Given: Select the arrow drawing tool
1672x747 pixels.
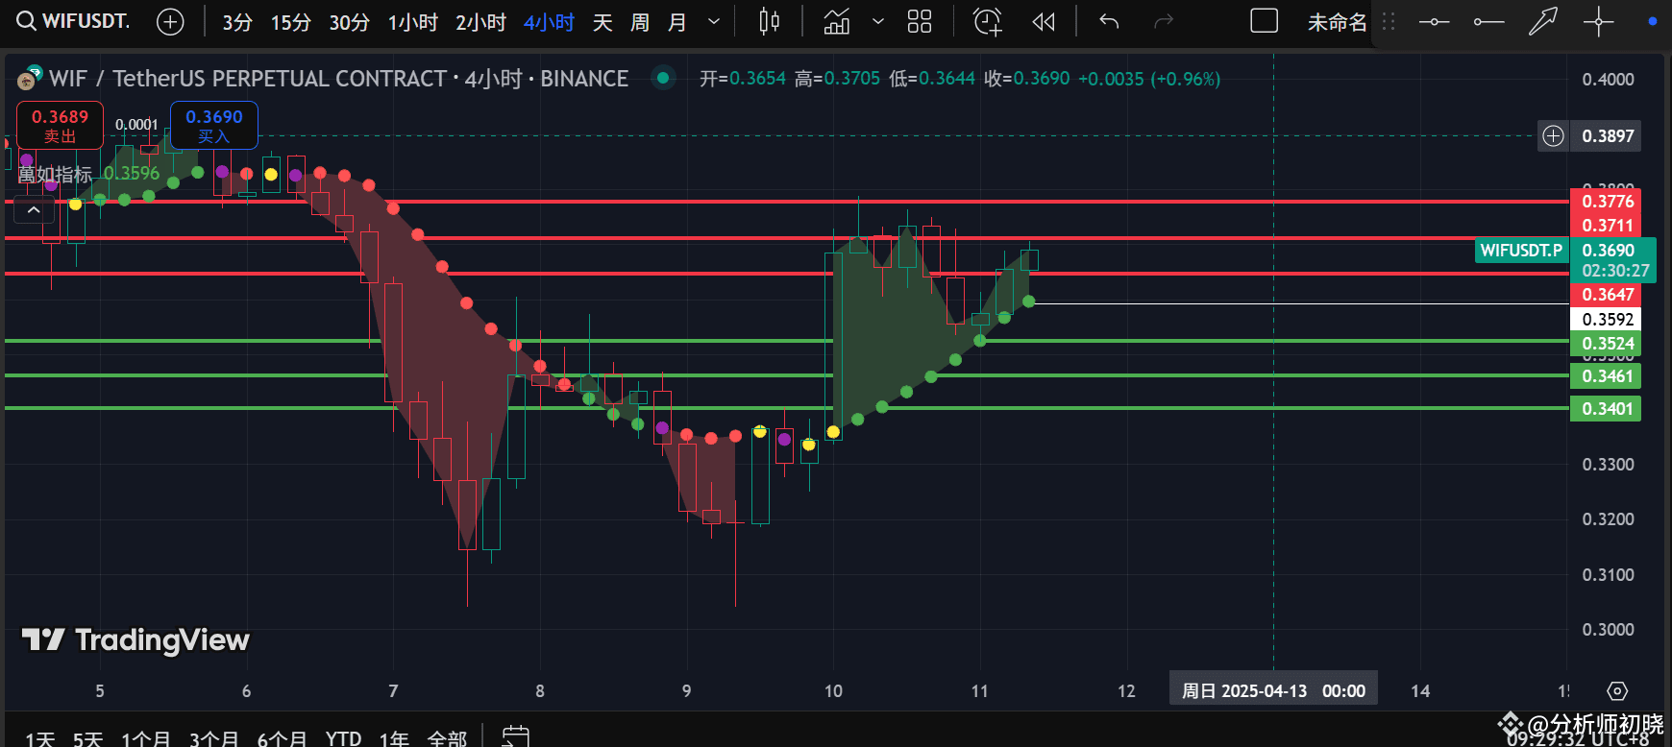Looking at the screenshot, I should pos(1543,21).
